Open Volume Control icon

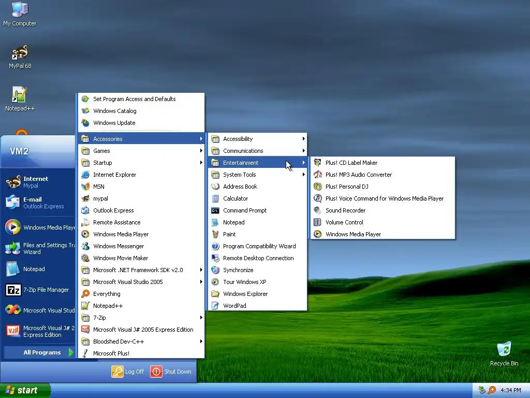pyautogui.click(x=317, y=222)
